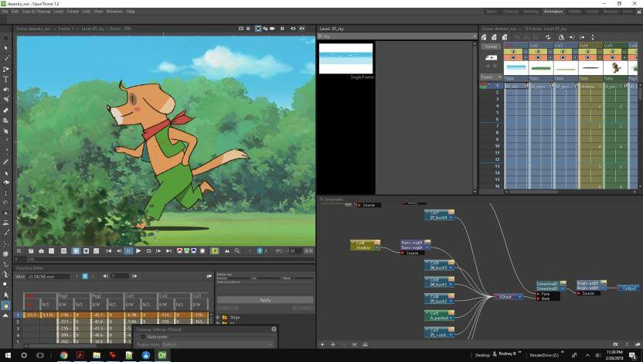Toggle the green channel icon
Image resolution: width=643 pixels, height=362 pixels.
186,251
